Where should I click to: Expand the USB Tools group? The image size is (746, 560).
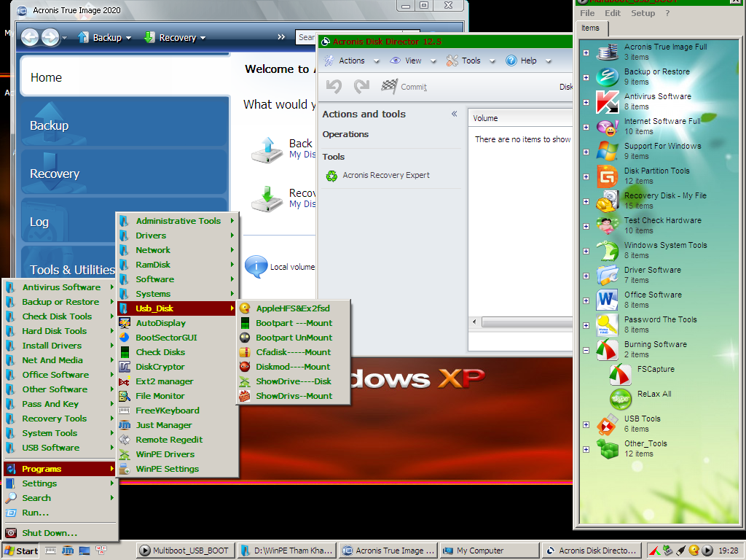pos(586,424)
